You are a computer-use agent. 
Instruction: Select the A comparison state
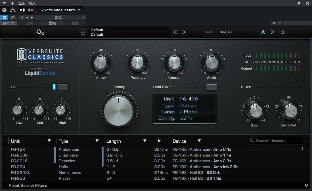click(x=263, y=32)
